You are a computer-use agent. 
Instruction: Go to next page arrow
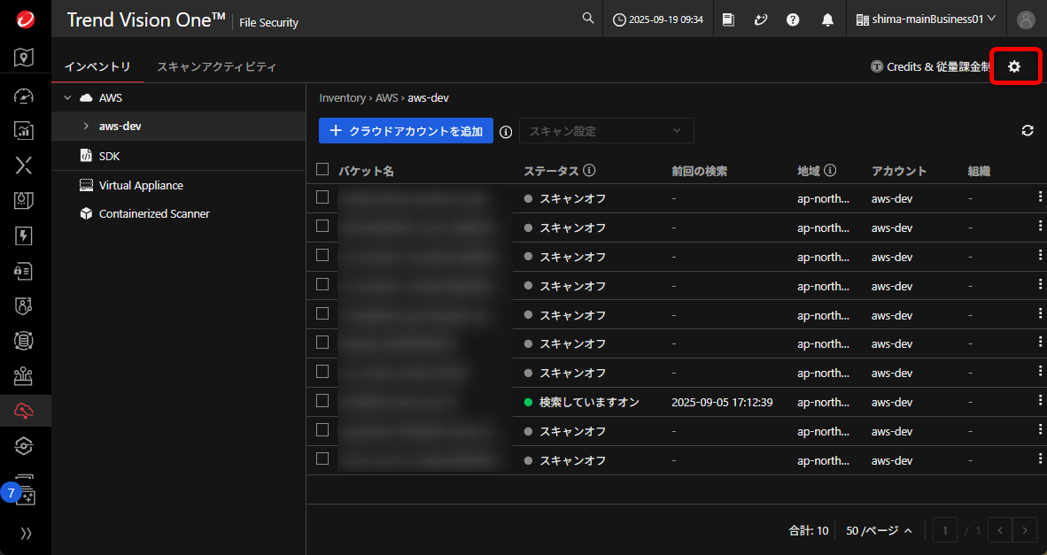coord(1024,530)
